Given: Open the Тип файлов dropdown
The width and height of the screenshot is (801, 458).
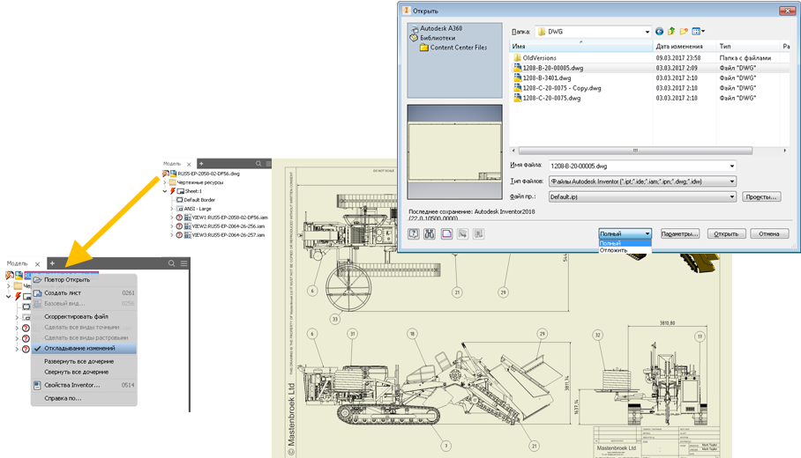Looking at the screenshot, I should (732, 181).
